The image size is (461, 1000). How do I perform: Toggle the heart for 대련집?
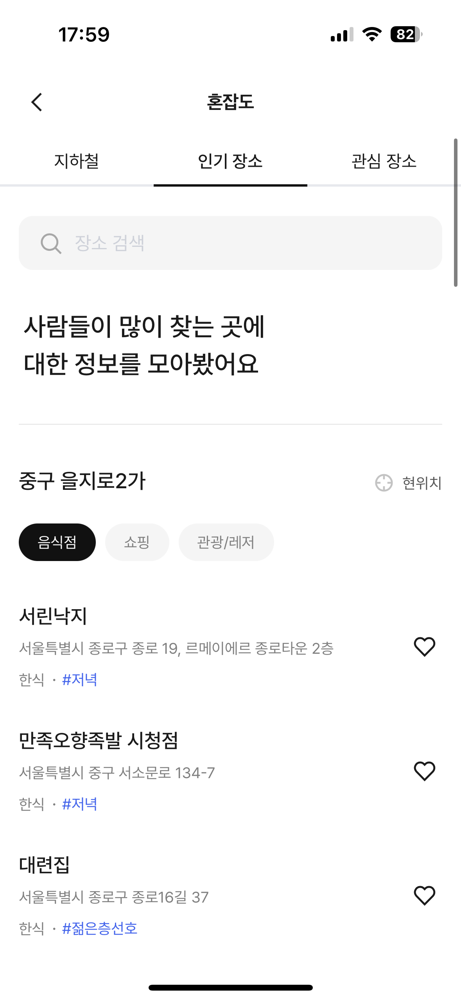pyautogui.click(x=424, y=896)
